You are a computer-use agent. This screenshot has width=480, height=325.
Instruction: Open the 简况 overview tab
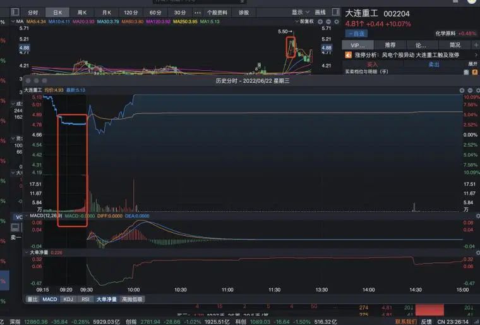(455, 45)
